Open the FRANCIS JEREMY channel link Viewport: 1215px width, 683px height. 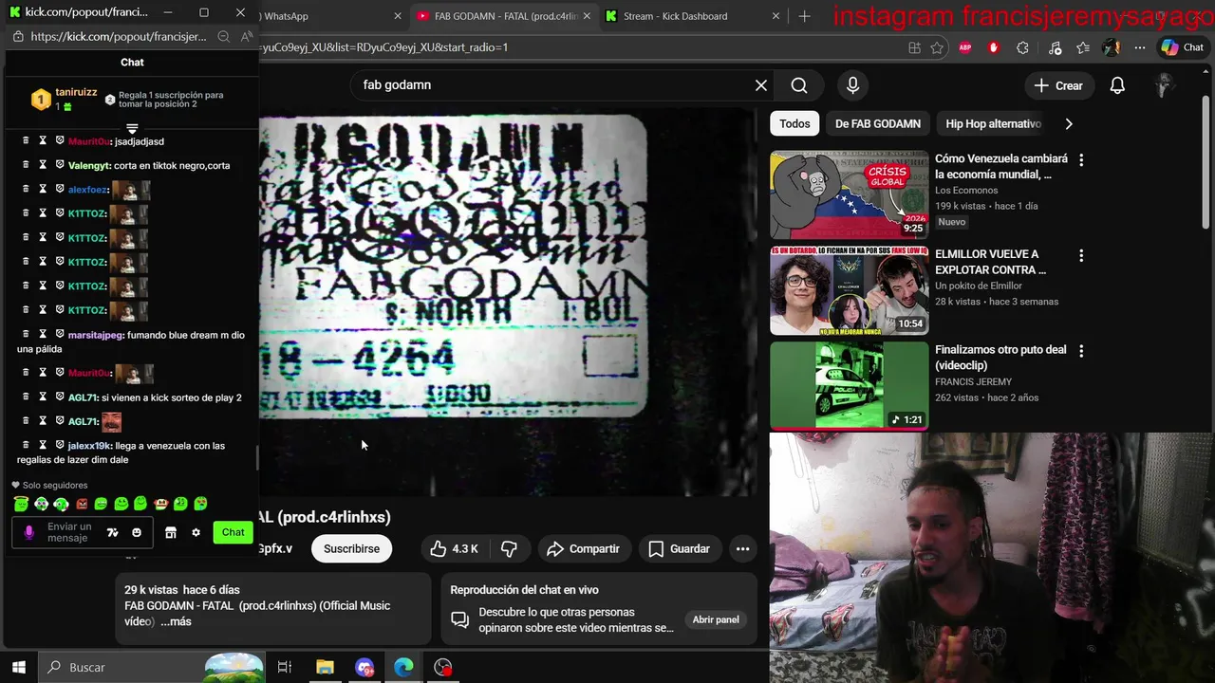(x=973, y=381)
